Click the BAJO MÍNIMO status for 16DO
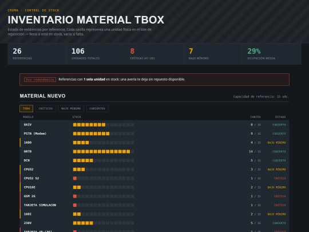Image resolution: width=309 pixels, height=232 pixels. [x=277, y=143]
